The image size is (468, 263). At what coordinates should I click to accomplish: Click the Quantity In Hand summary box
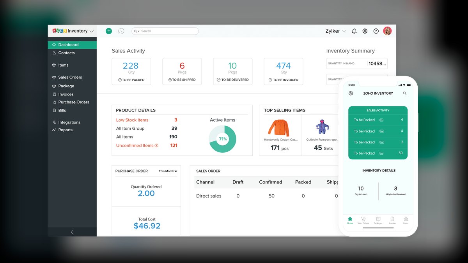pyautogui.click(x=357, y=64)
